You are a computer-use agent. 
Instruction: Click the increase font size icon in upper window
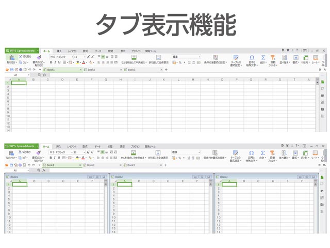click(88, 57)
